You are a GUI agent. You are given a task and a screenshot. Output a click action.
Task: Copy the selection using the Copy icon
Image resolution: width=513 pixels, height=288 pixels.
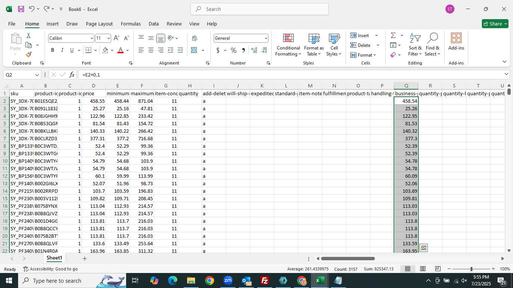(29, 45)
